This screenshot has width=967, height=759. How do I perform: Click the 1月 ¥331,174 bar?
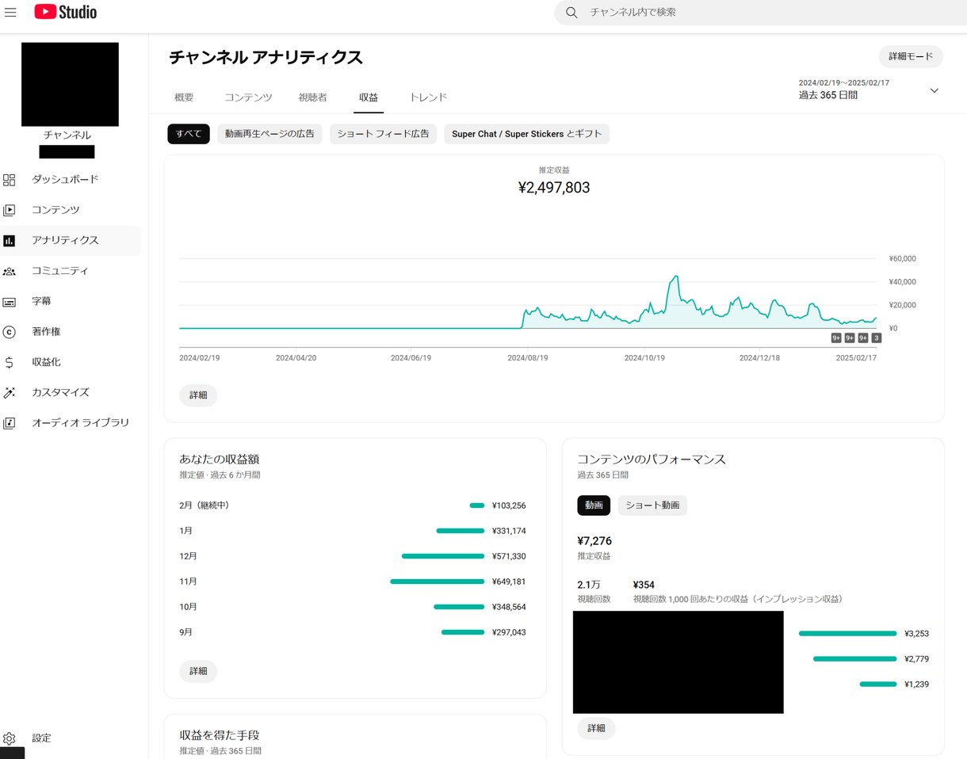click(460, 531)
